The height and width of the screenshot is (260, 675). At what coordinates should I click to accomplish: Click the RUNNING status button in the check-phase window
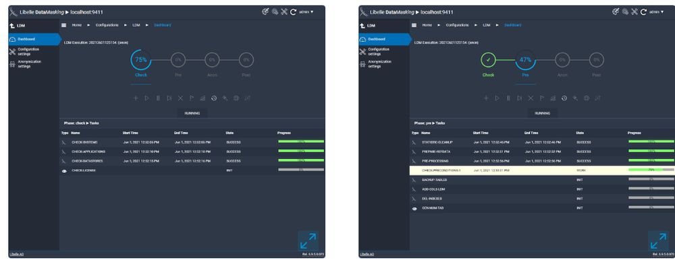[192, 113]
